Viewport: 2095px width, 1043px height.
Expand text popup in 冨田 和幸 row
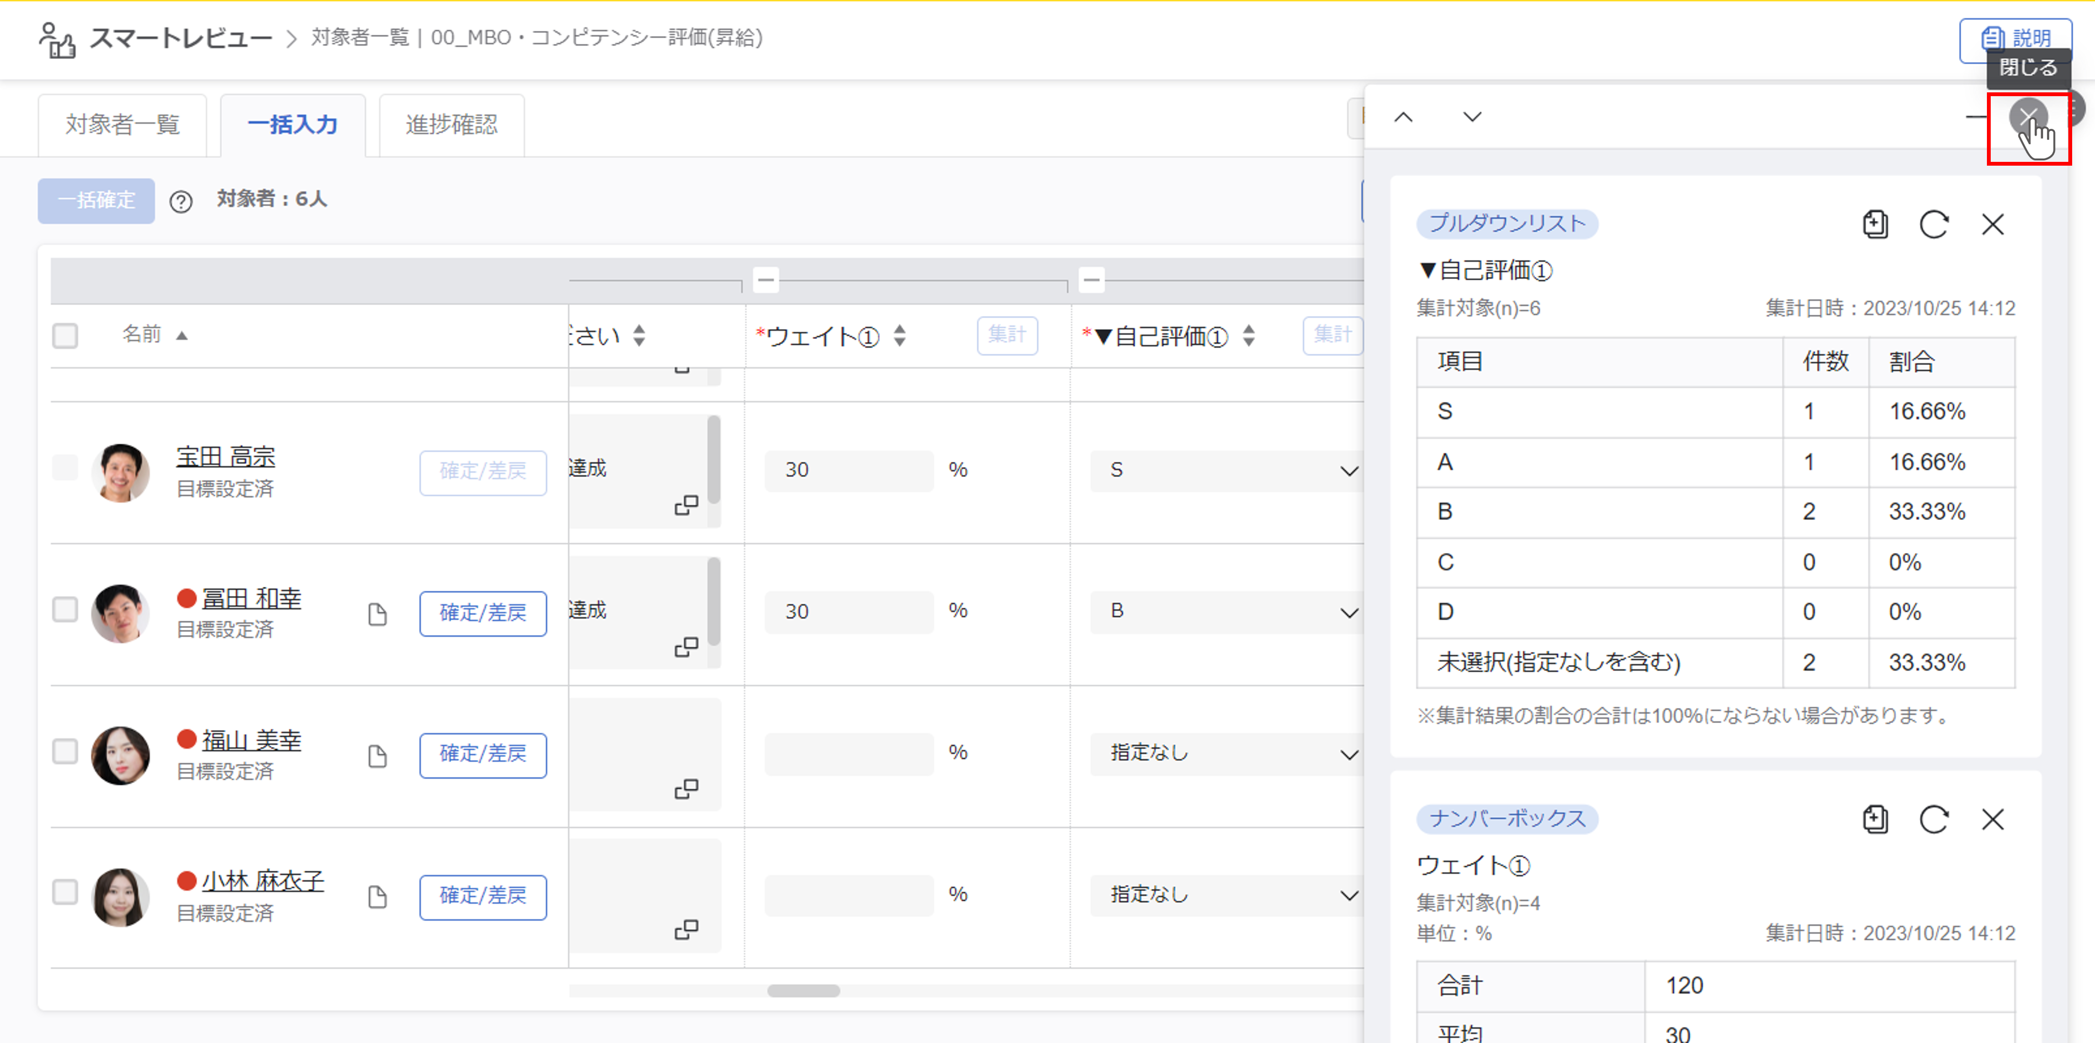coord(687,647)
